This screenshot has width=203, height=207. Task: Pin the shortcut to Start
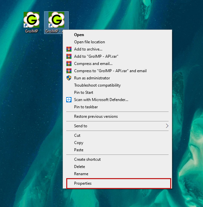click(84, 93)
